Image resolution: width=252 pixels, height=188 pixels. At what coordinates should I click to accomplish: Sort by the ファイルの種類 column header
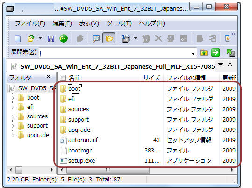click(x=186, y=78)
